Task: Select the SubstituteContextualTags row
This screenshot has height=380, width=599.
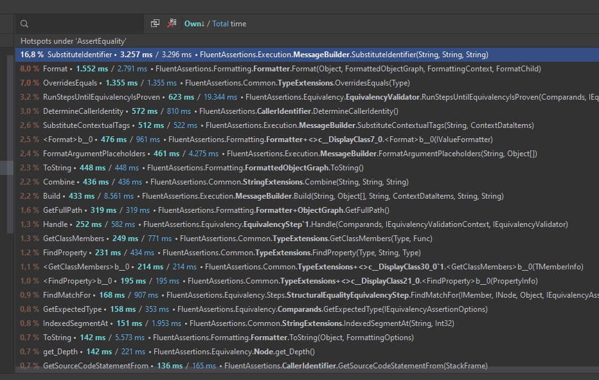Action: pyautogui.click(x=307, y=125)
